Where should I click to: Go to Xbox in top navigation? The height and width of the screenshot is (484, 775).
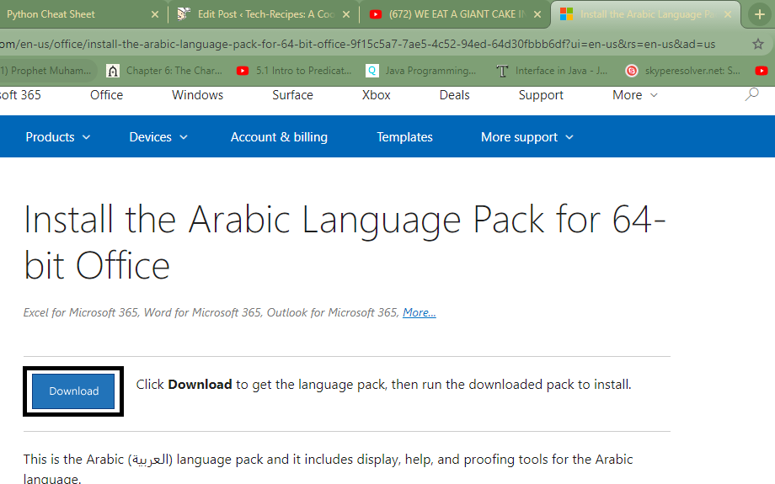tap(377, 95)
